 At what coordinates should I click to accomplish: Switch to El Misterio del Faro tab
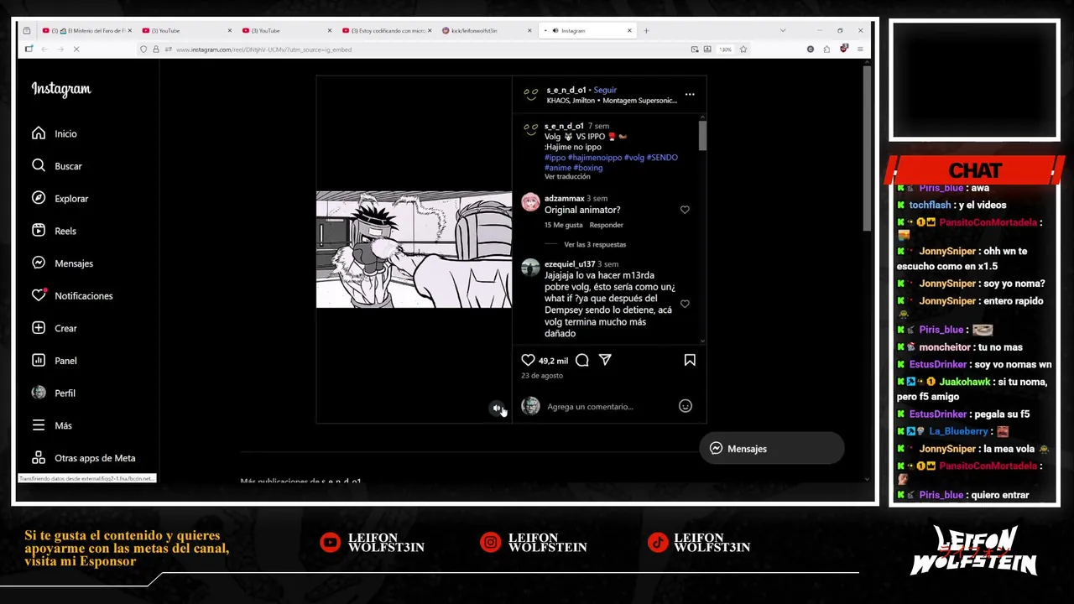coord(87,30)
